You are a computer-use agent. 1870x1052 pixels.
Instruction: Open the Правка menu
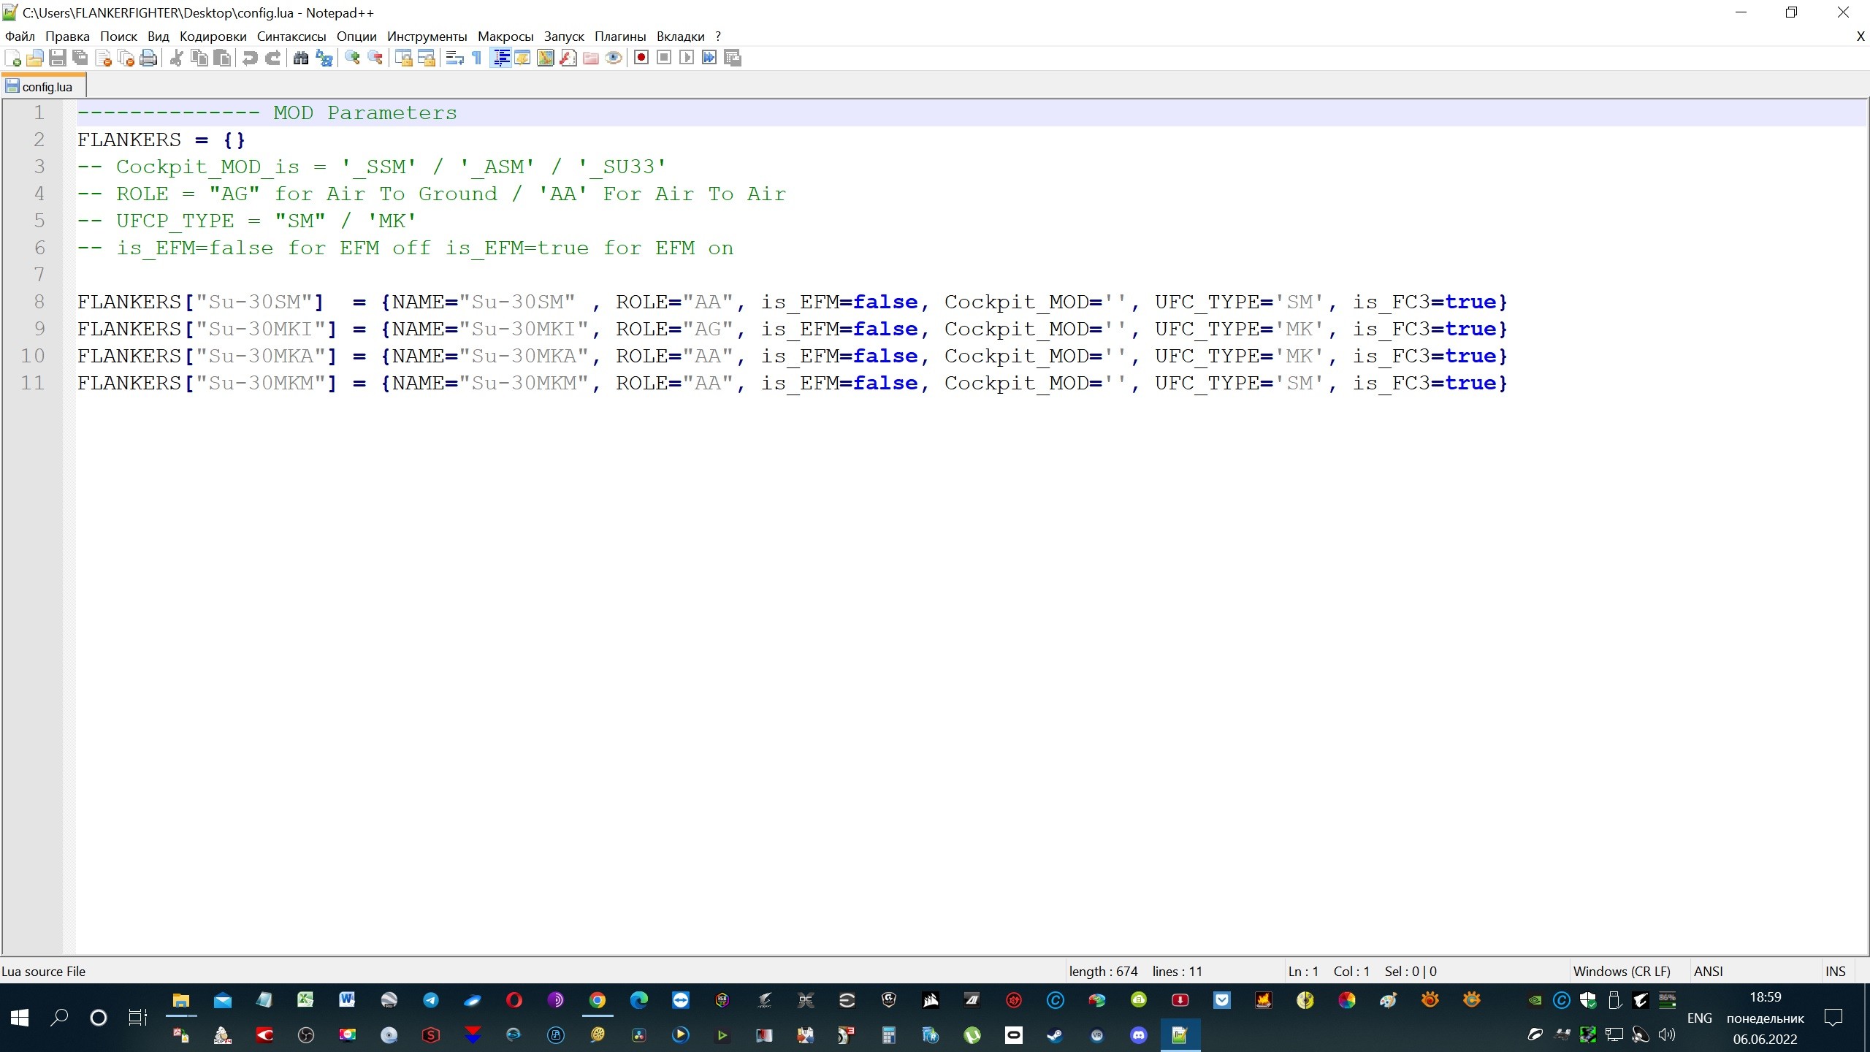[x=67, y=37]
